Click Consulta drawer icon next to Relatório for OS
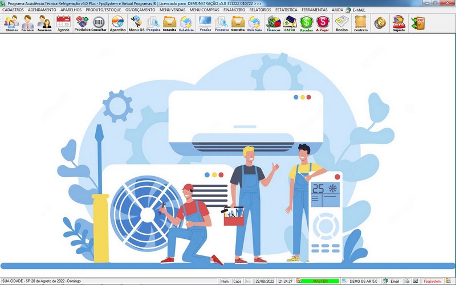 click(x=169, y=23)
